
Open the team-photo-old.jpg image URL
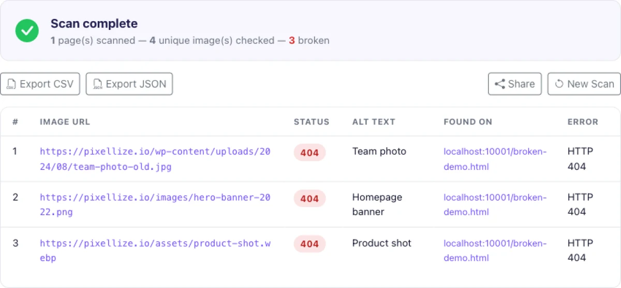[x=155, y=159]
